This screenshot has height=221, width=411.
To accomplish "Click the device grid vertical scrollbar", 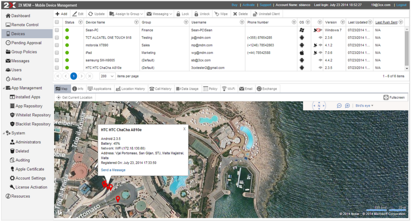I will (407, 49).
